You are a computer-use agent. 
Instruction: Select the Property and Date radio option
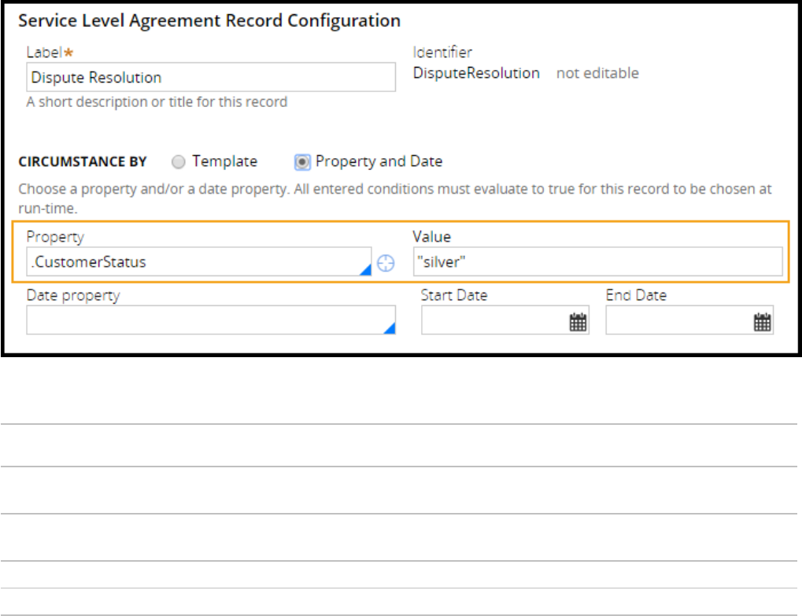coord(301,162)
